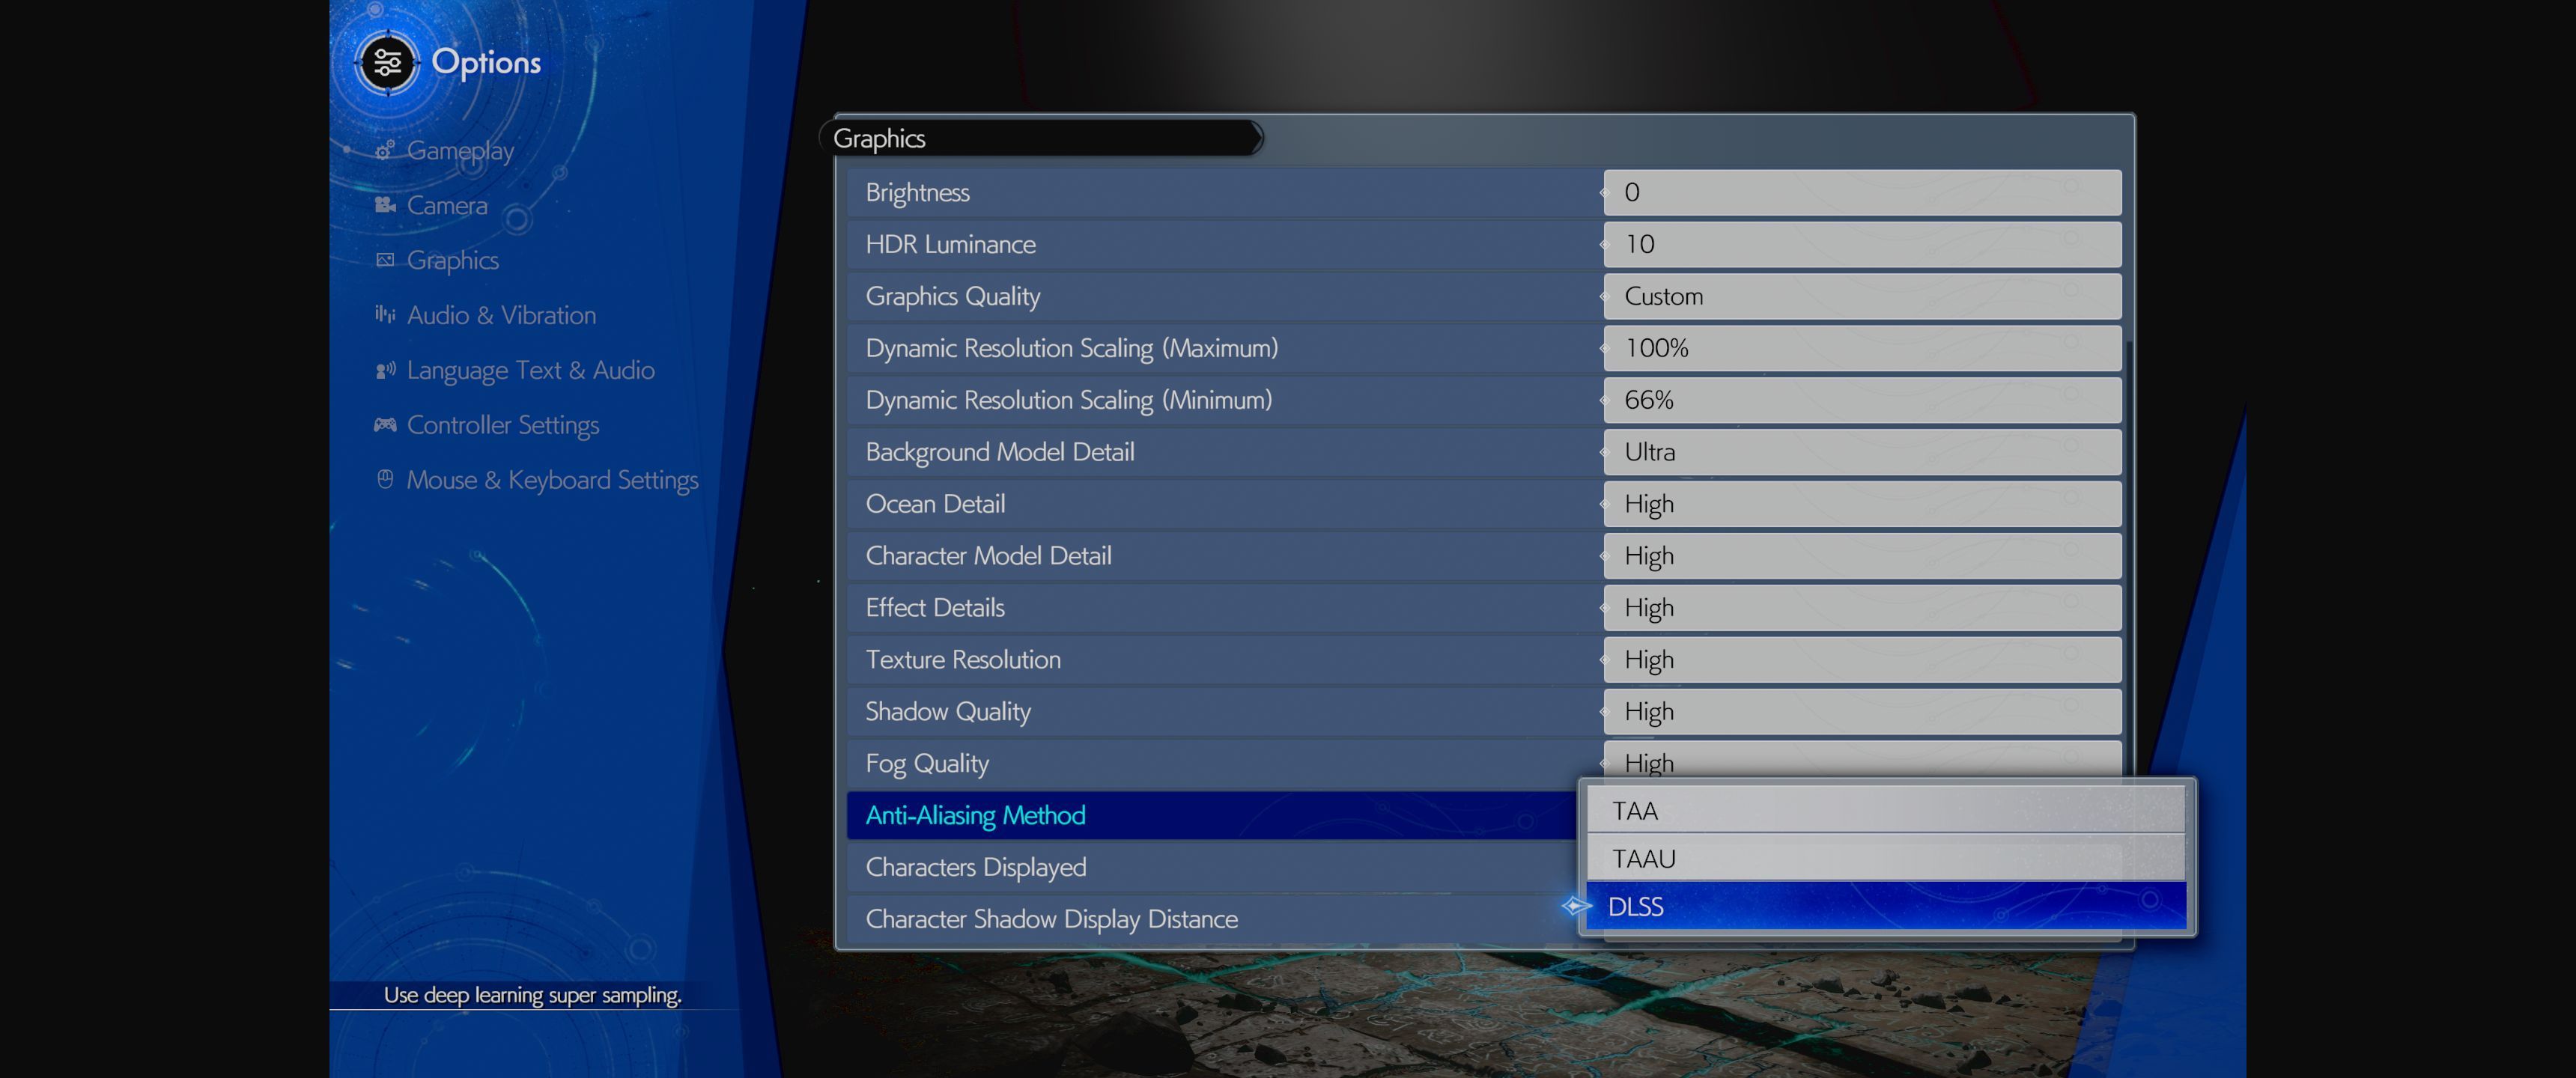Click the Camera sidebar icon
The image size is (2576, 1078).
pos(385,205)
